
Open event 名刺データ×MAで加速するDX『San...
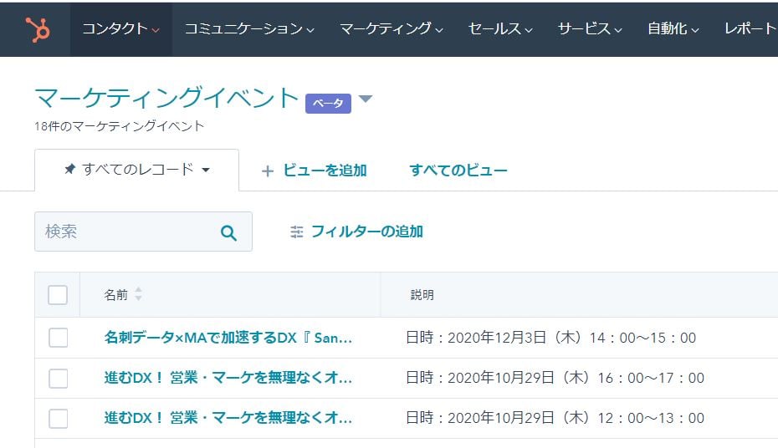point(228,338)
